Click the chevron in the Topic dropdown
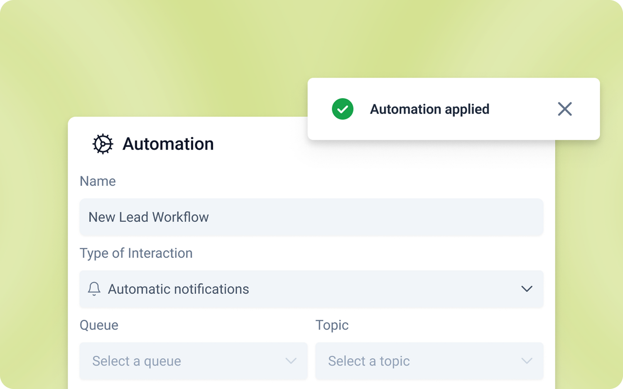The height and width of the screenshot is (389, 623). coord(527,361)
